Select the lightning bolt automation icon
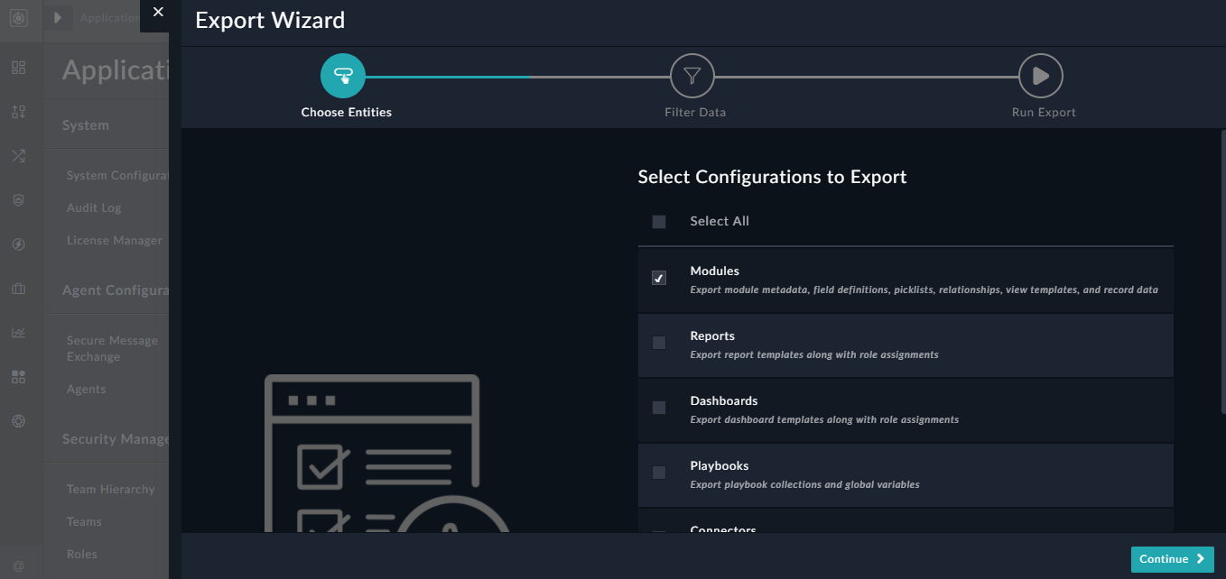The height and width of the screenshot is (579, 1226). click(19, 244)
